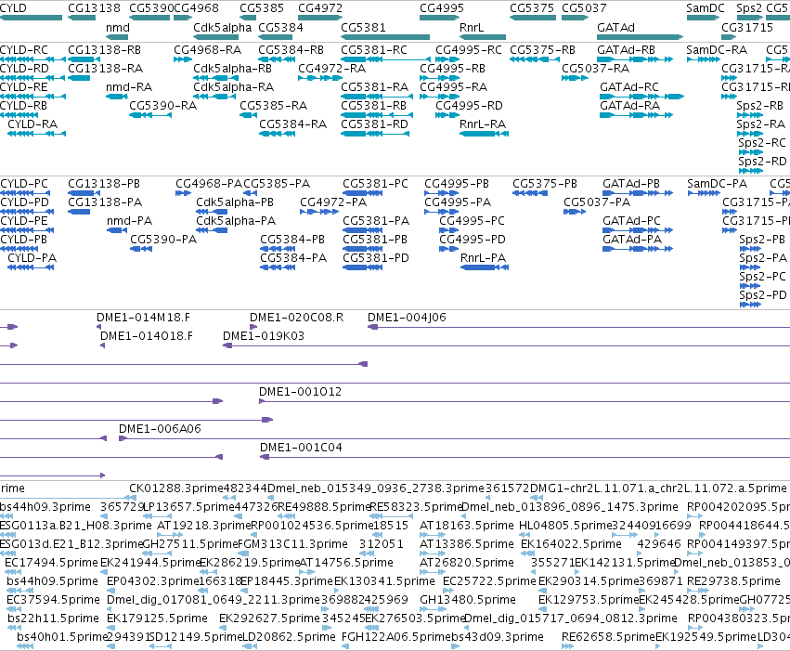Click the CG13138 gene feature
The width and height of the screenshot is (790, 651).
82,18
